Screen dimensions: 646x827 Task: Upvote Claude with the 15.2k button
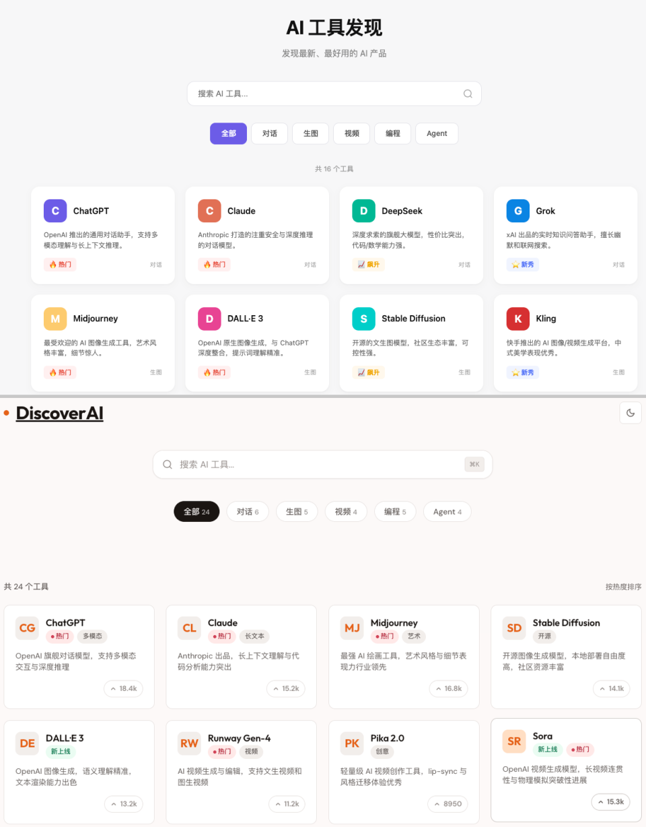286,689
